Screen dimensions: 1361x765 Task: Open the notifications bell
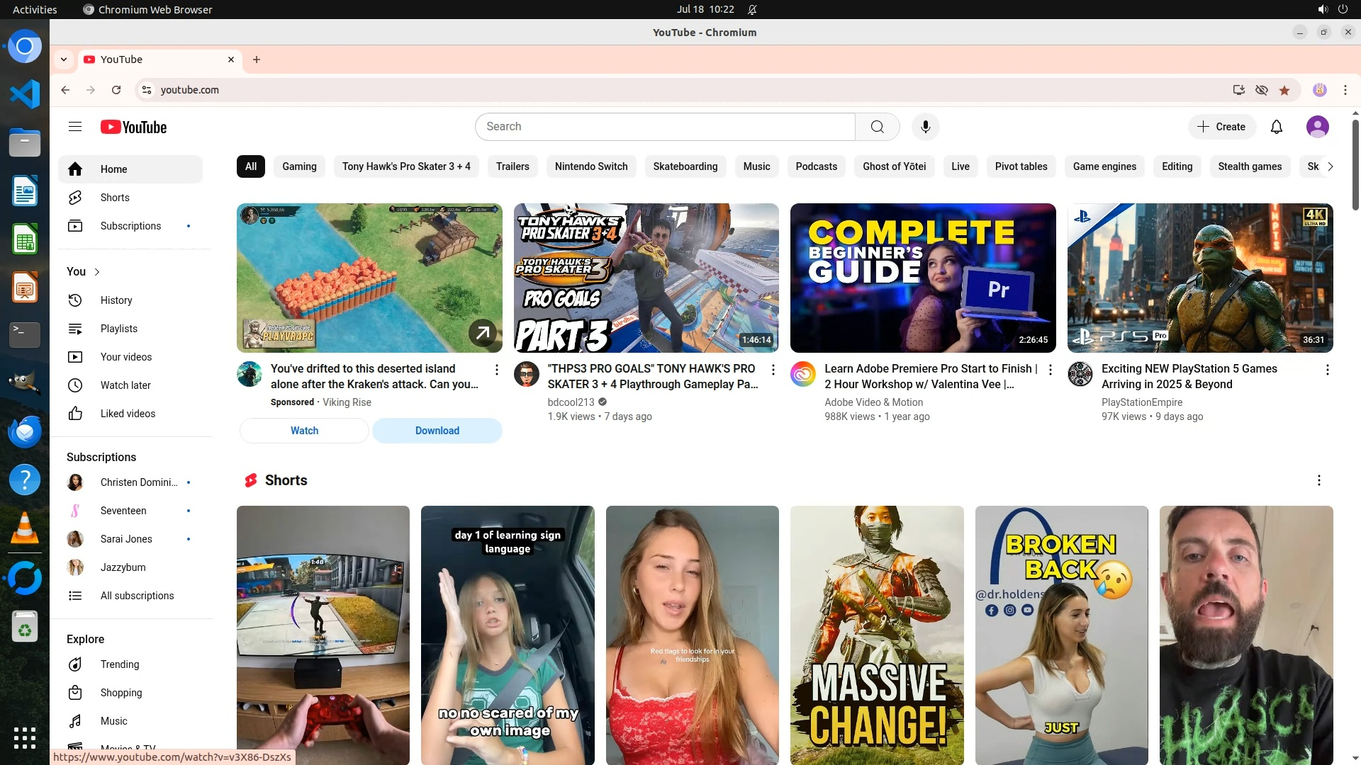tap(1276, 127)
